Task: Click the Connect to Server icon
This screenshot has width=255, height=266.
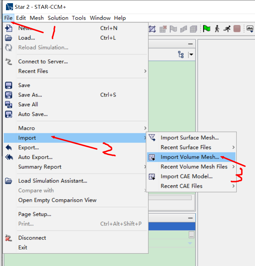Action: pos(8,61)
